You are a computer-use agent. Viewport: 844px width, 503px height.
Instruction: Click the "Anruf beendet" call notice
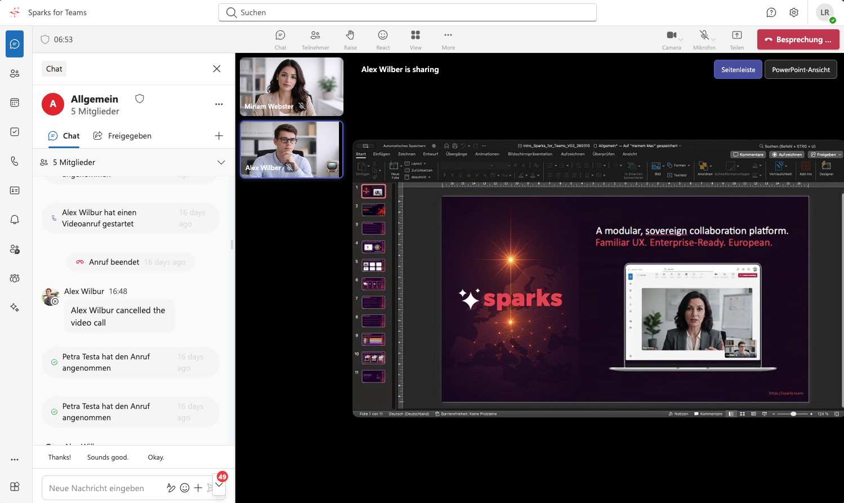(131, 262)
